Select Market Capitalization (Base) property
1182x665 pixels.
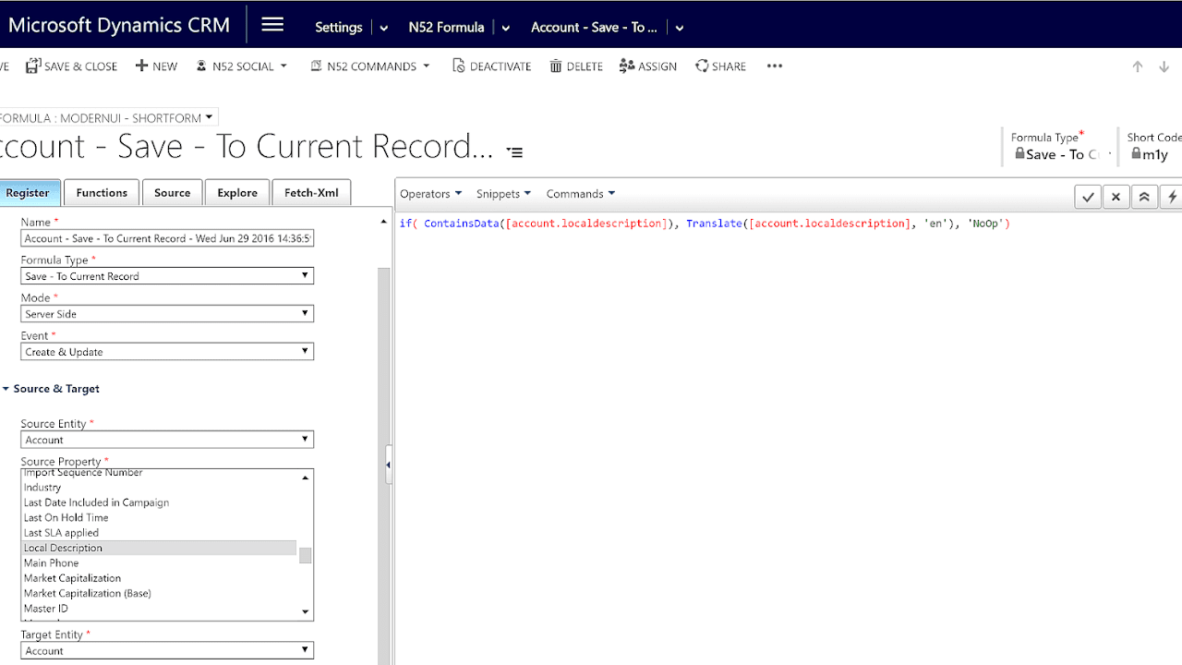pyautogui.click(x=159, y=593)
